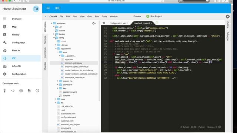Open the File menu
Screen dimensions: 237x133
coord(61,16)
